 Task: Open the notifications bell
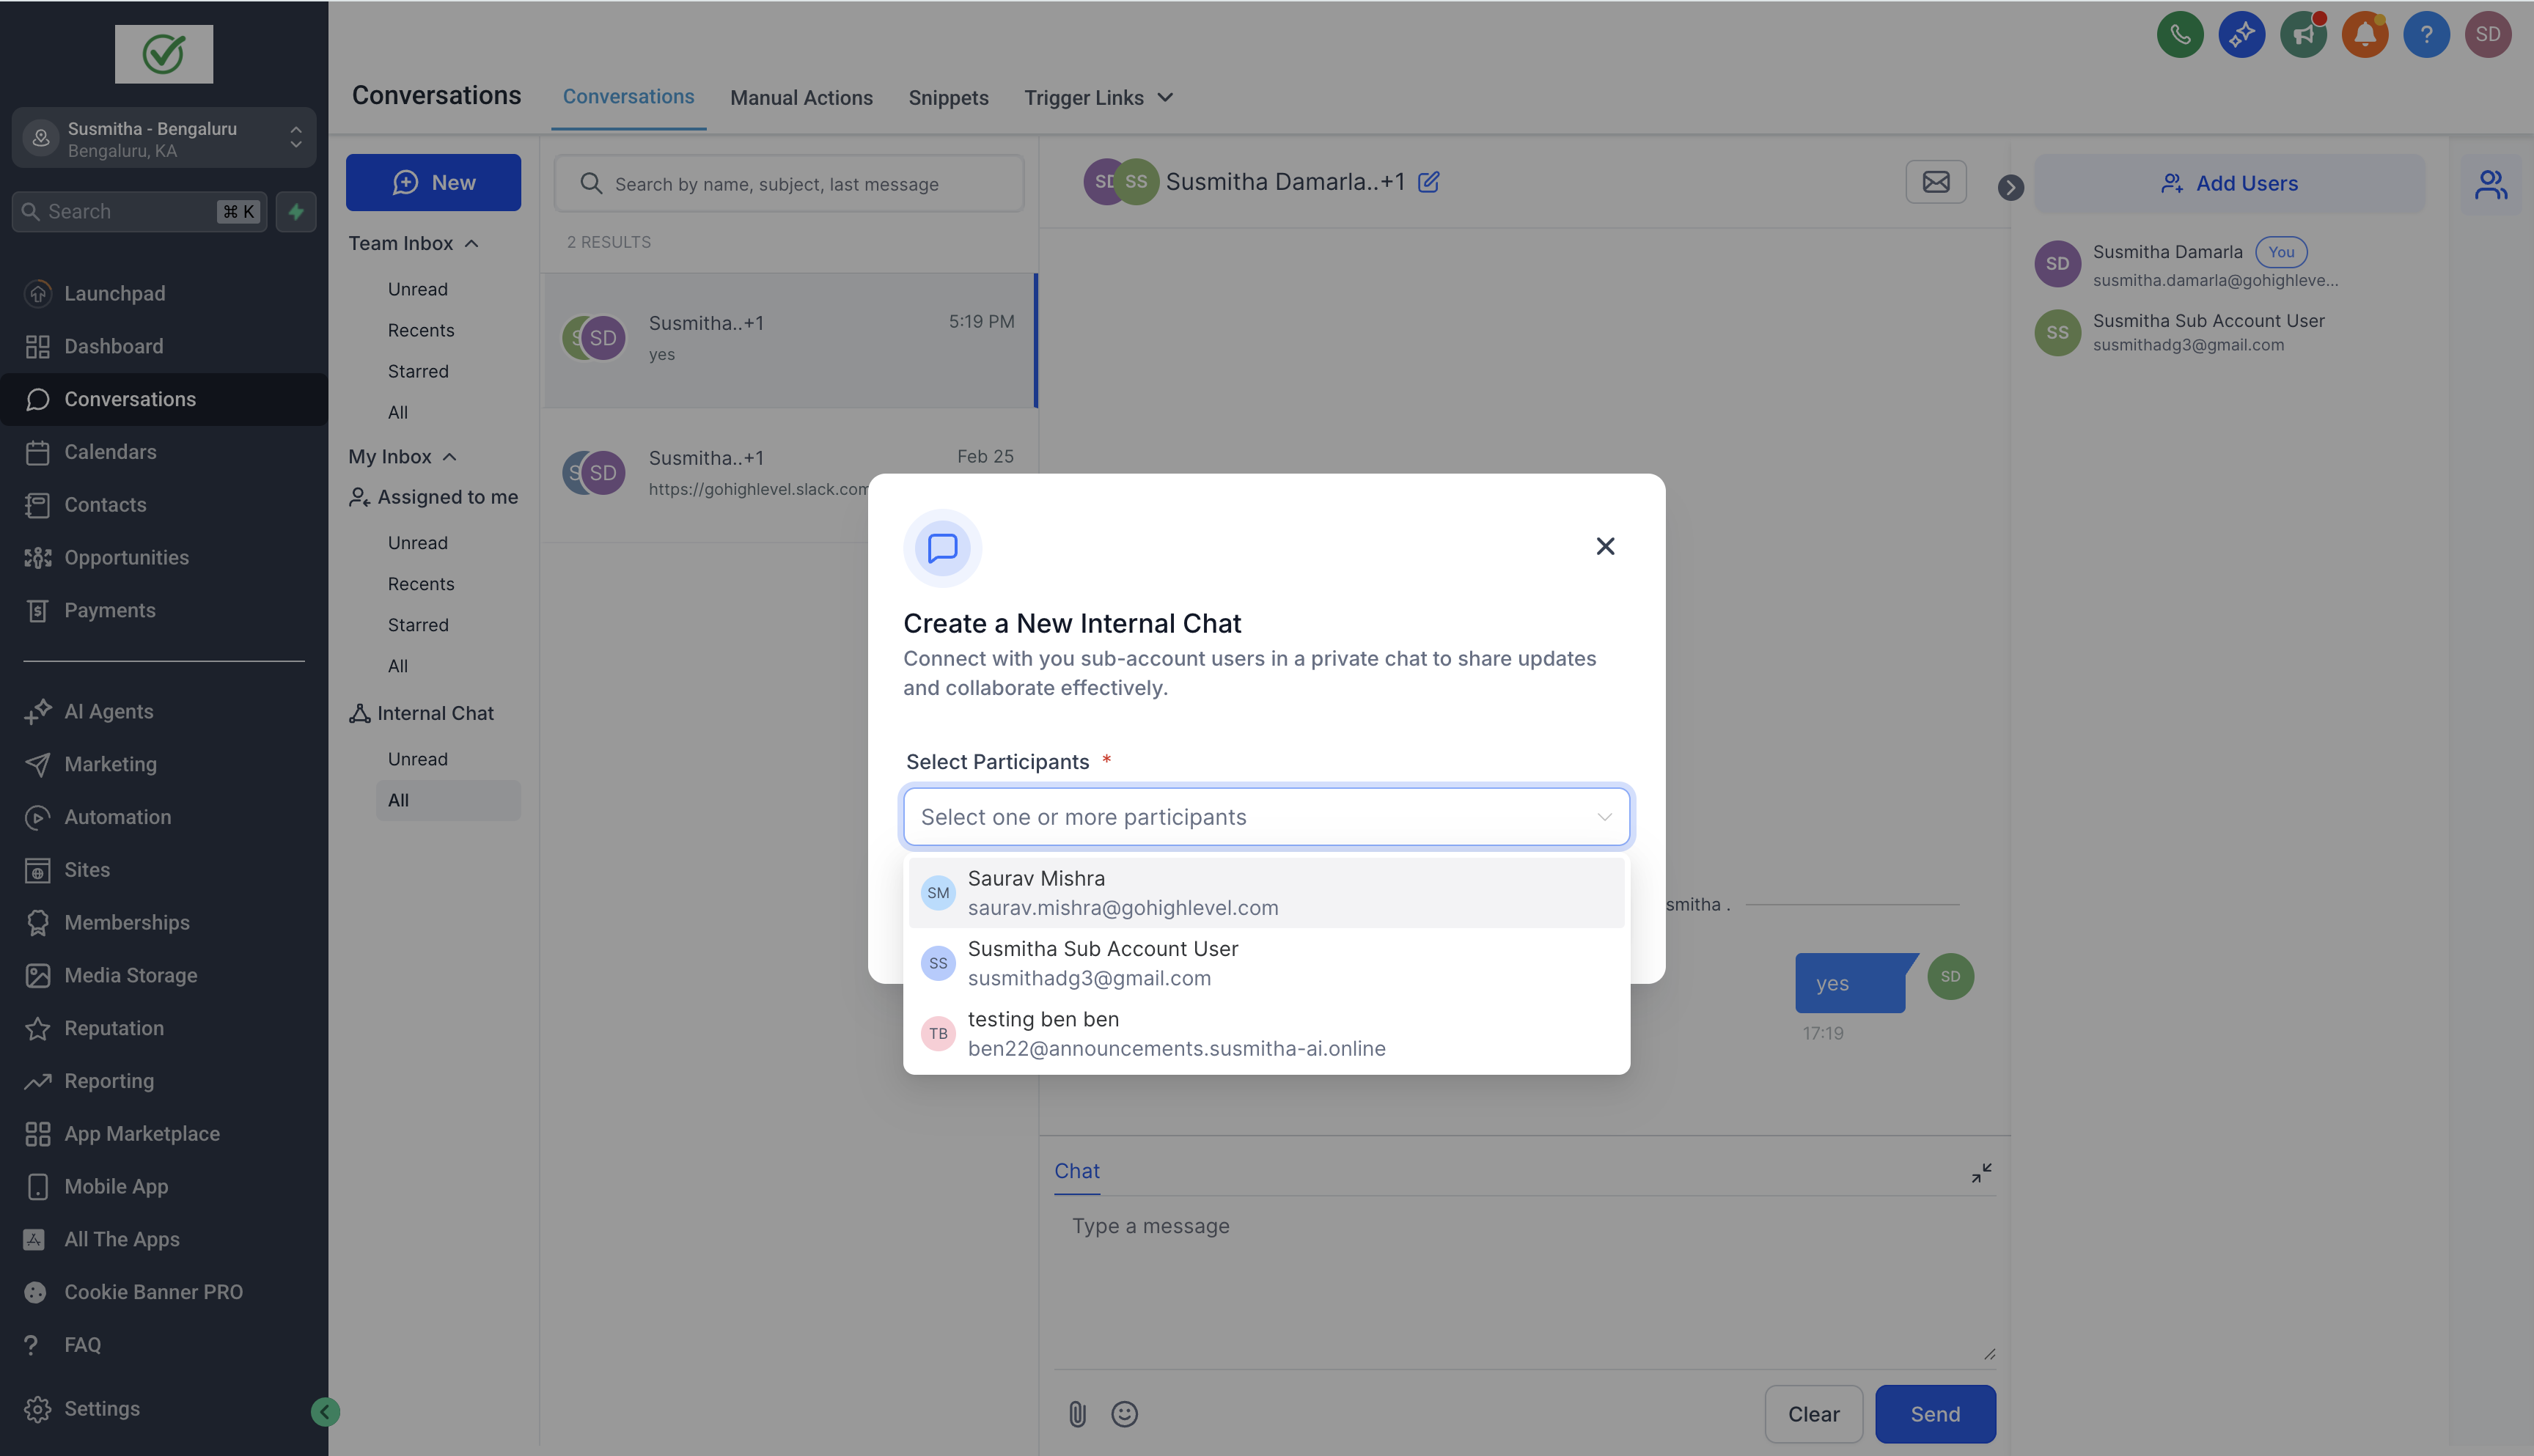(x=2365, y=34)
